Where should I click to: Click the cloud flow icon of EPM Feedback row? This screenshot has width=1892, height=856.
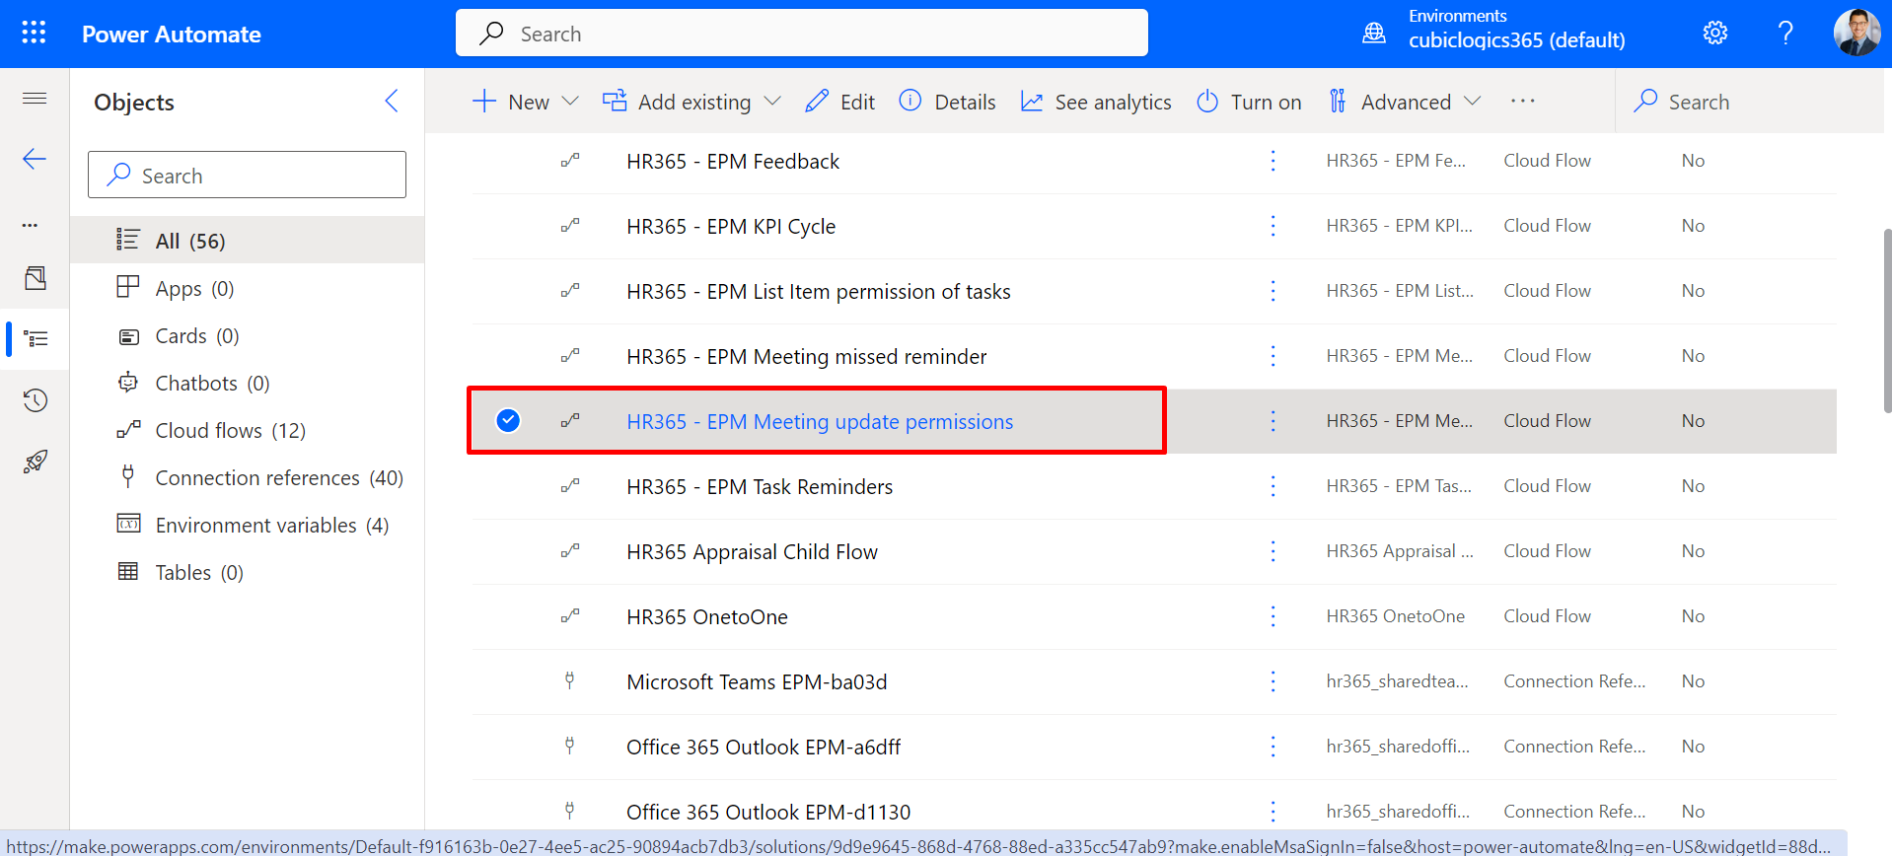(x=570, y=160)
